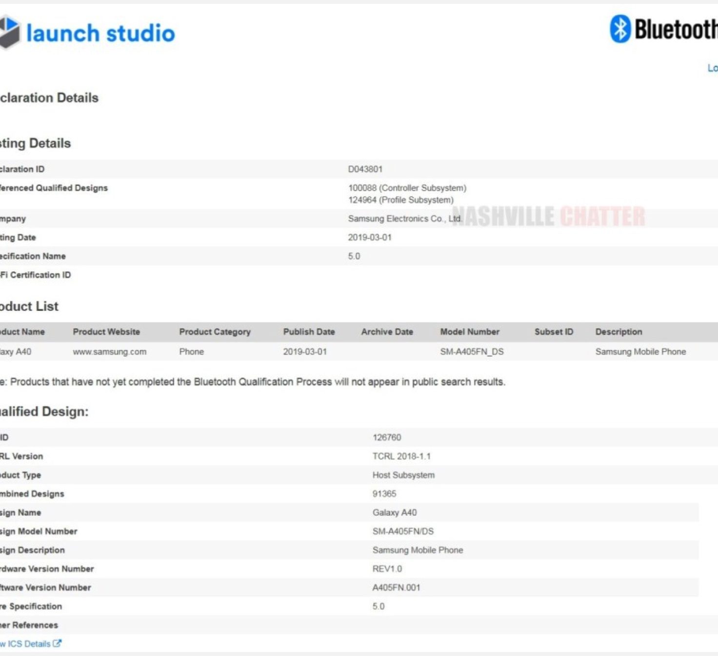The width and height of the screenshot is (718, 656).
Task: Click the Samsung Electronics Co., Ltd. company value
Action: pyautogui.click(x=404, y=219)
